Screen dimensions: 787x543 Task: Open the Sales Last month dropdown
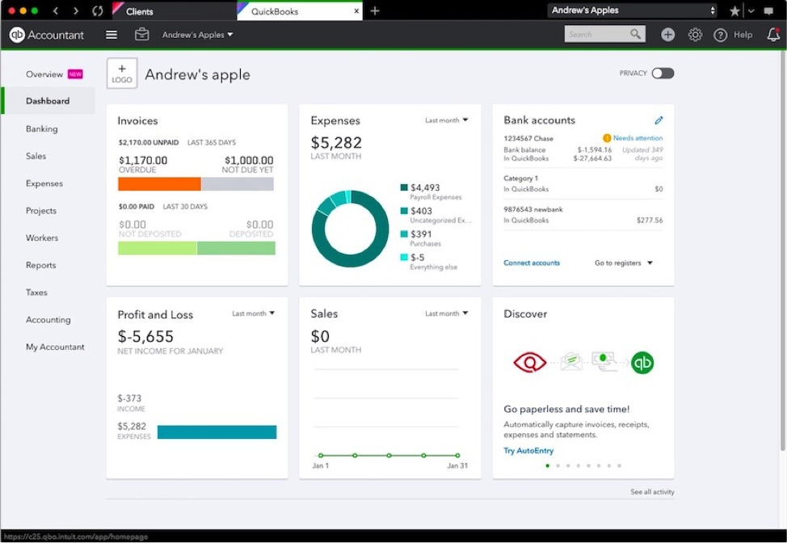[x=447, y=314]
